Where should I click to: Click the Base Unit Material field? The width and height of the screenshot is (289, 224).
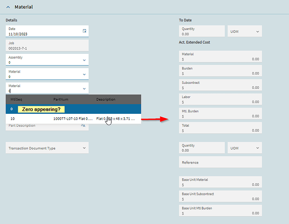click(220, 182)
